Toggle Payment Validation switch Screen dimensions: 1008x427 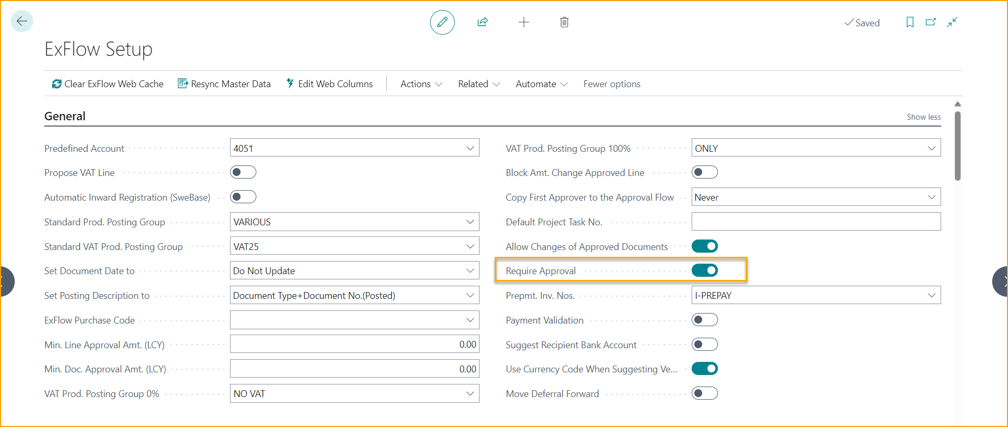coord(705,320)
